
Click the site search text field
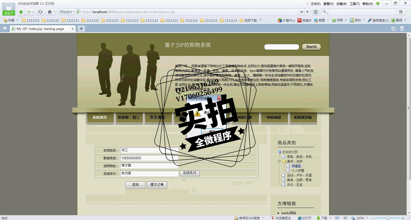tap(282, 47)
